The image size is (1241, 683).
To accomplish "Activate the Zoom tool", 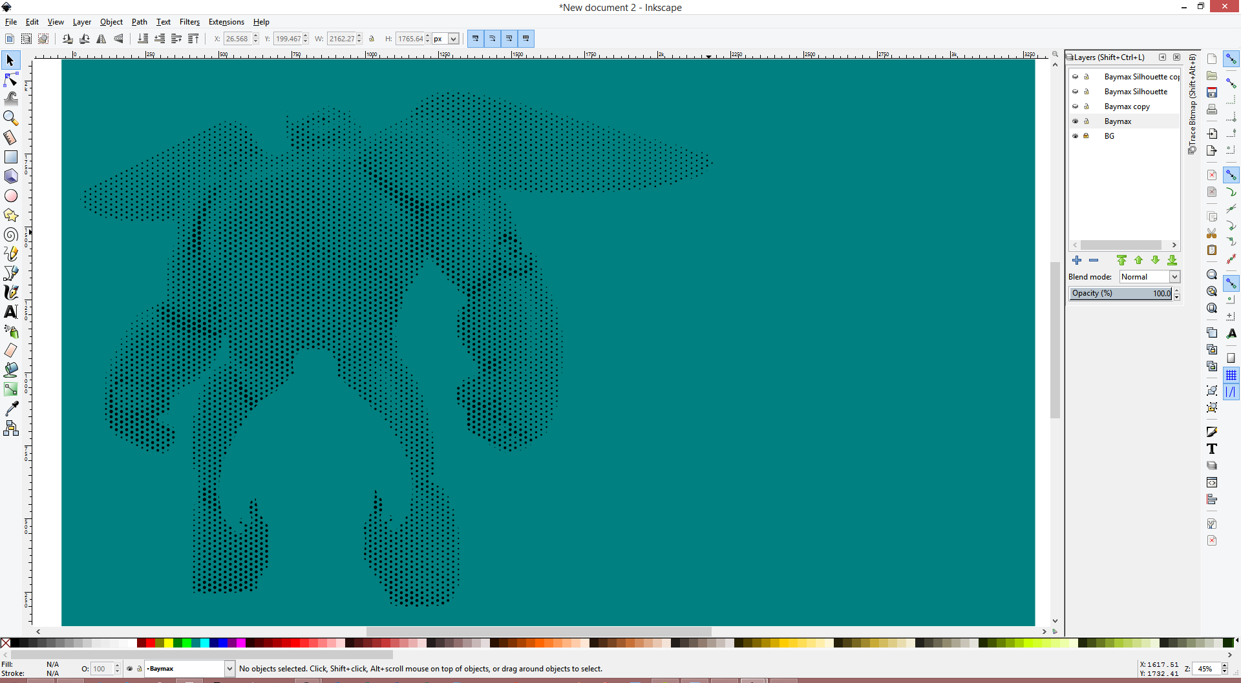I will pyautogui.click(x=10, y=118).
